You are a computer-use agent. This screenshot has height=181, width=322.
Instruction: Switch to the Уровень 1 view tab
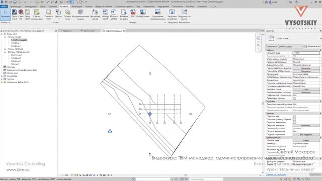pyautogui.click(x=67, y=31)
